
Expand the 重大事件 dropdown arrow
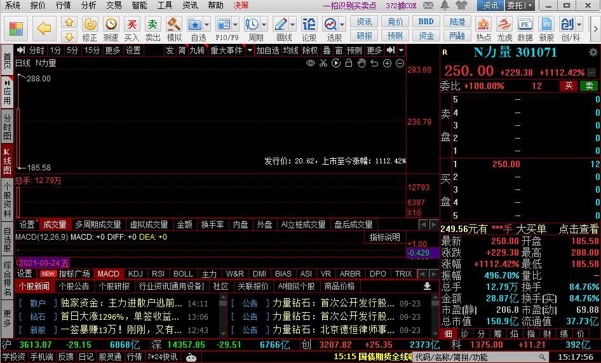click(x=250, y=50)
